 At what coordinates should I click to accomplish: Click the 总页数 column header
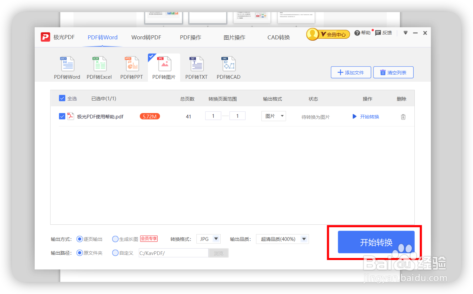[187, 99]
